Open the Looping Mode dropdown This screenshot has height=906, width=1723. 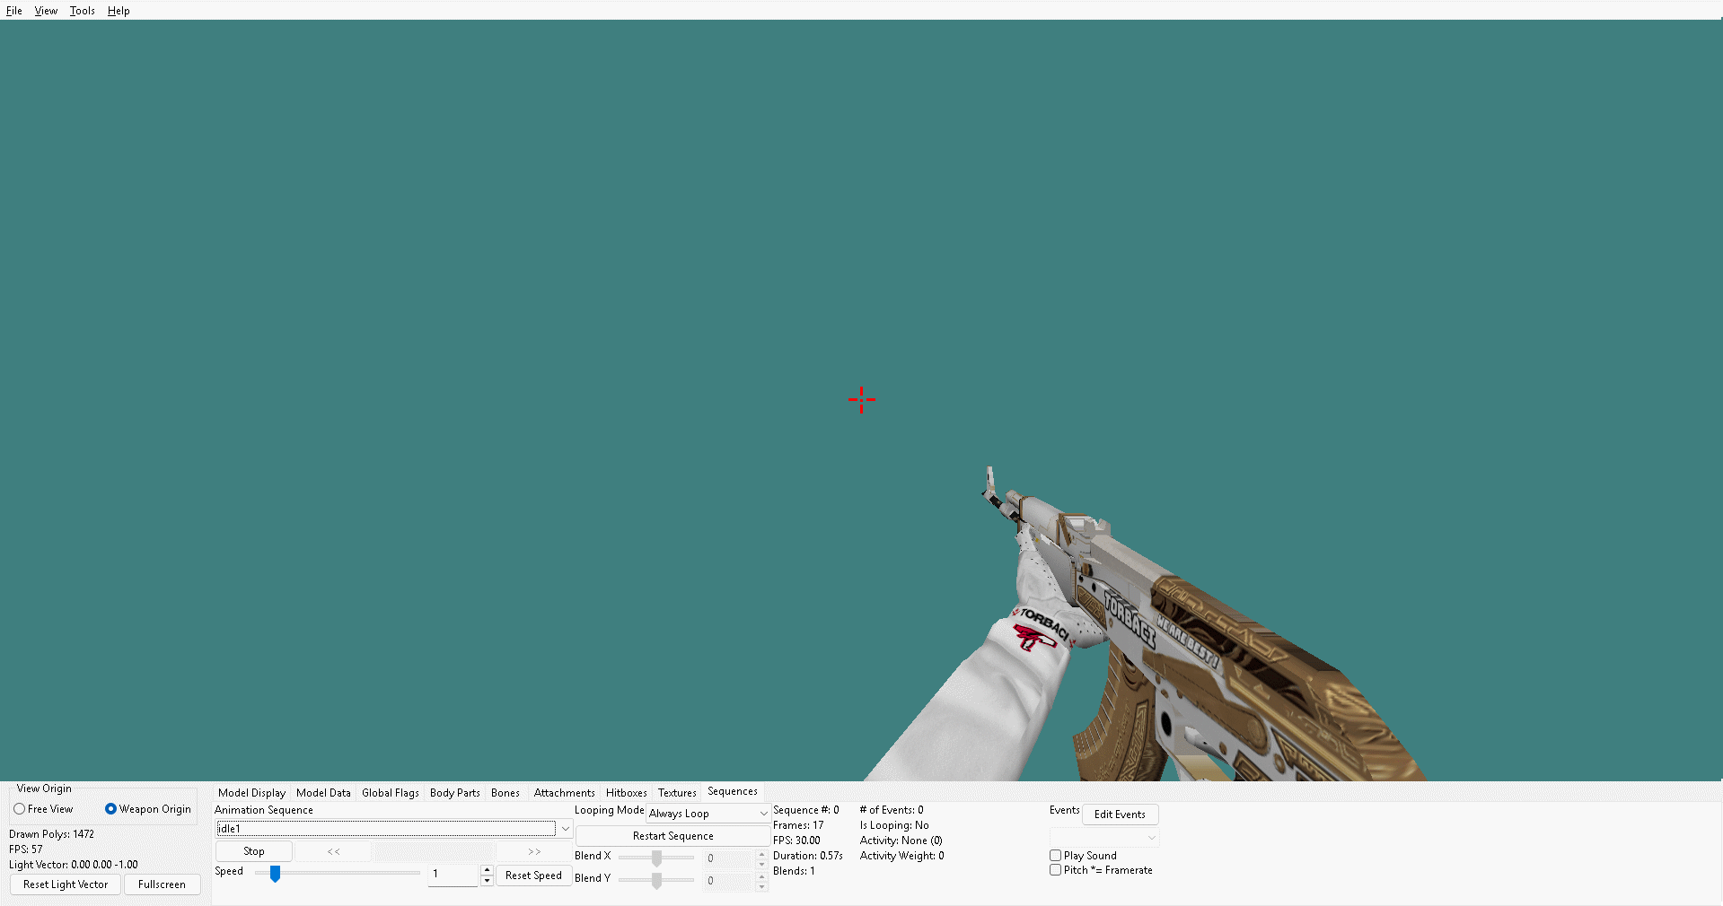click(708, 814)
